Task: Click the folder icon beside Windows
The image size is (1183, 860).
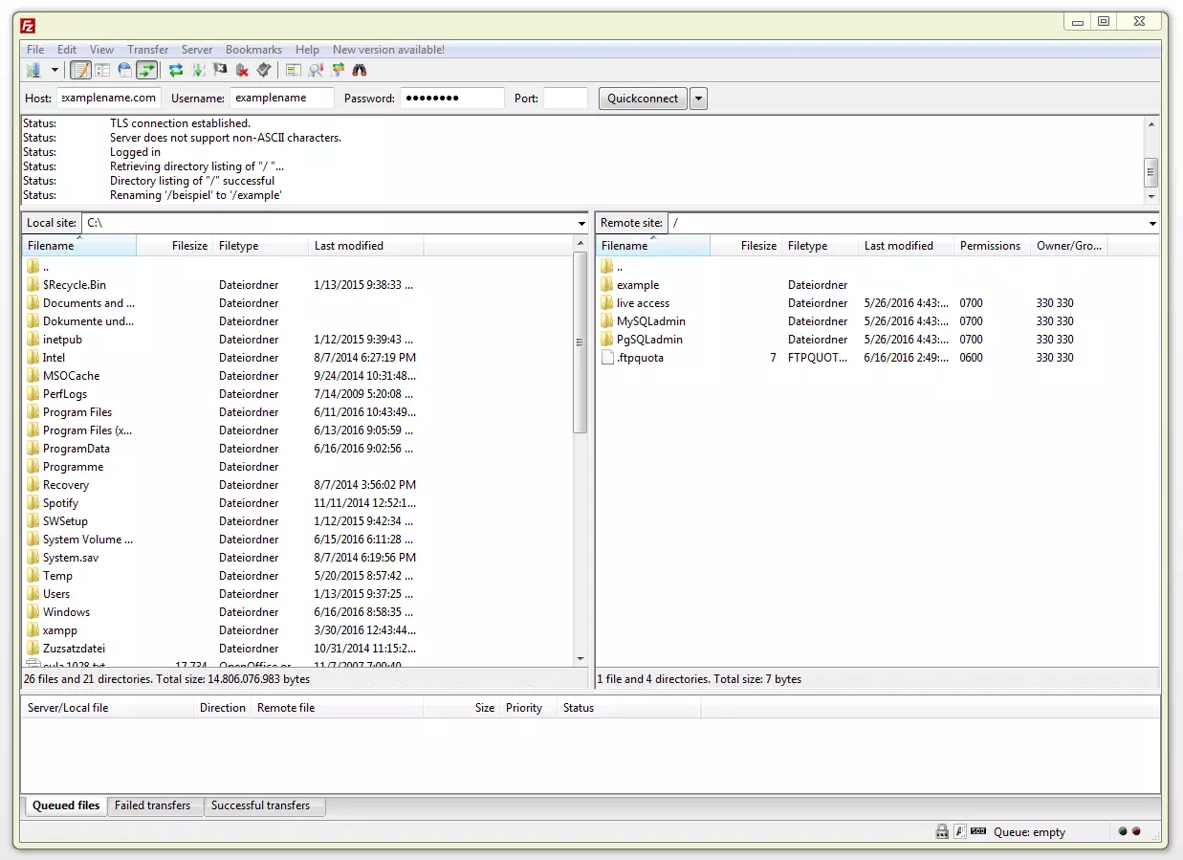Action: pyautogui.click(x=33, y=612)
